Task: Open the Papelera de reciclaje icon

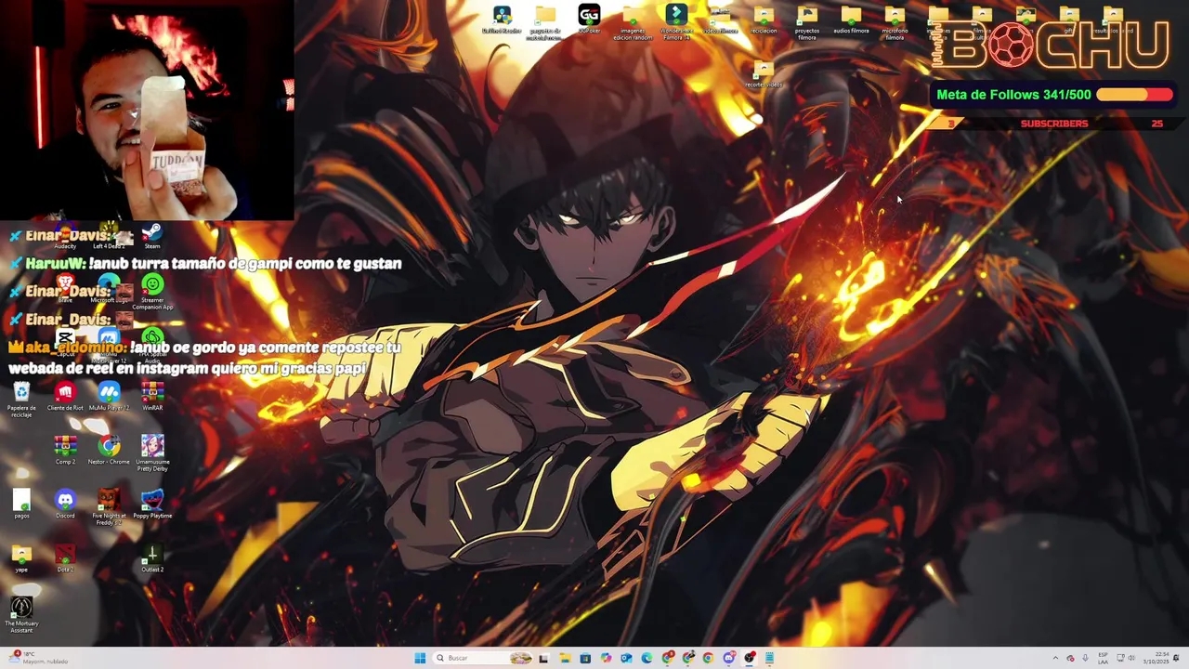Action: click(x=21, y=400)
